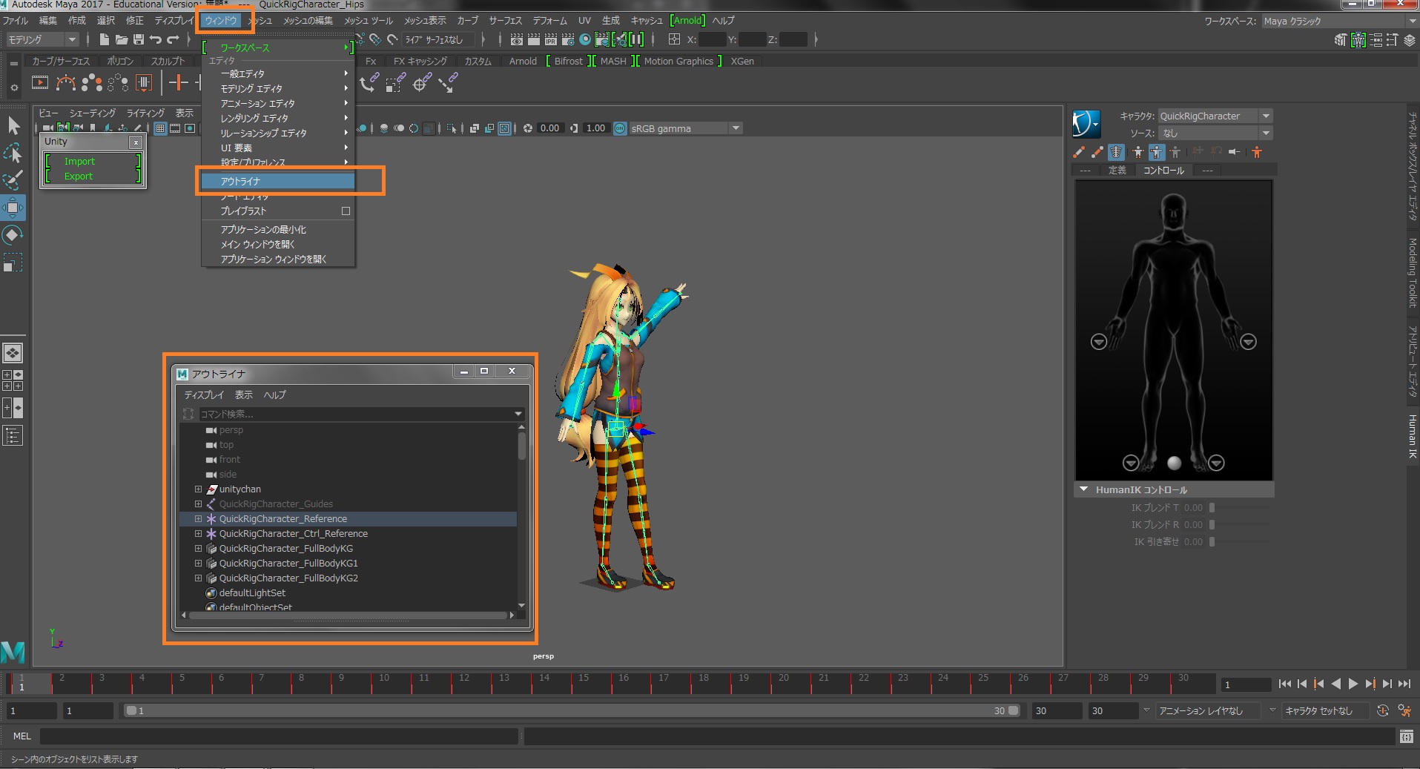Open the IPR render button
1420x769 pixels.
click(x=550, y=39)
